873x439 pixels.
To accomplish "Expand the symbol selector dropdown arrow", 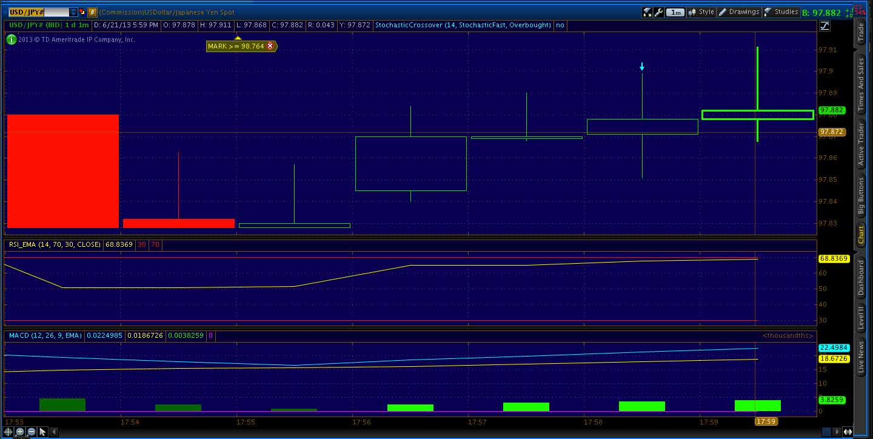I will (x=73, y=12).
